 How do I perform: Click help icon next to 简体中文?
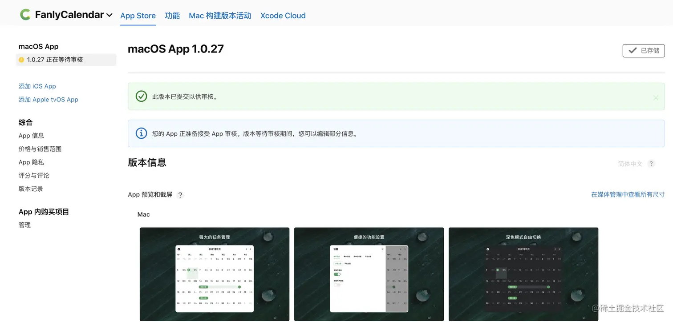pyautogui.click(x=651, y=164)
